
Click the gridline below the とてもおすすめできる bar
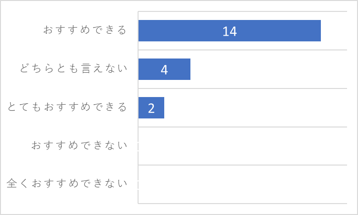(x=242, y=127)
